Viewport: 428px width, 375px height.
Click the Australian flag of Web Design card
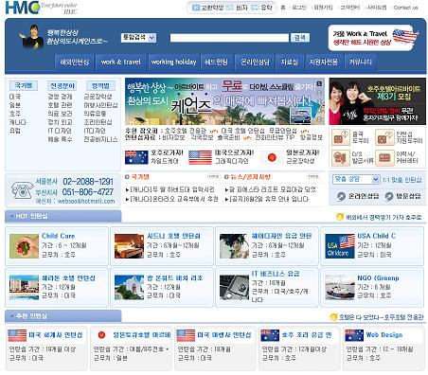pyautogui.click(x=354, y=335)
